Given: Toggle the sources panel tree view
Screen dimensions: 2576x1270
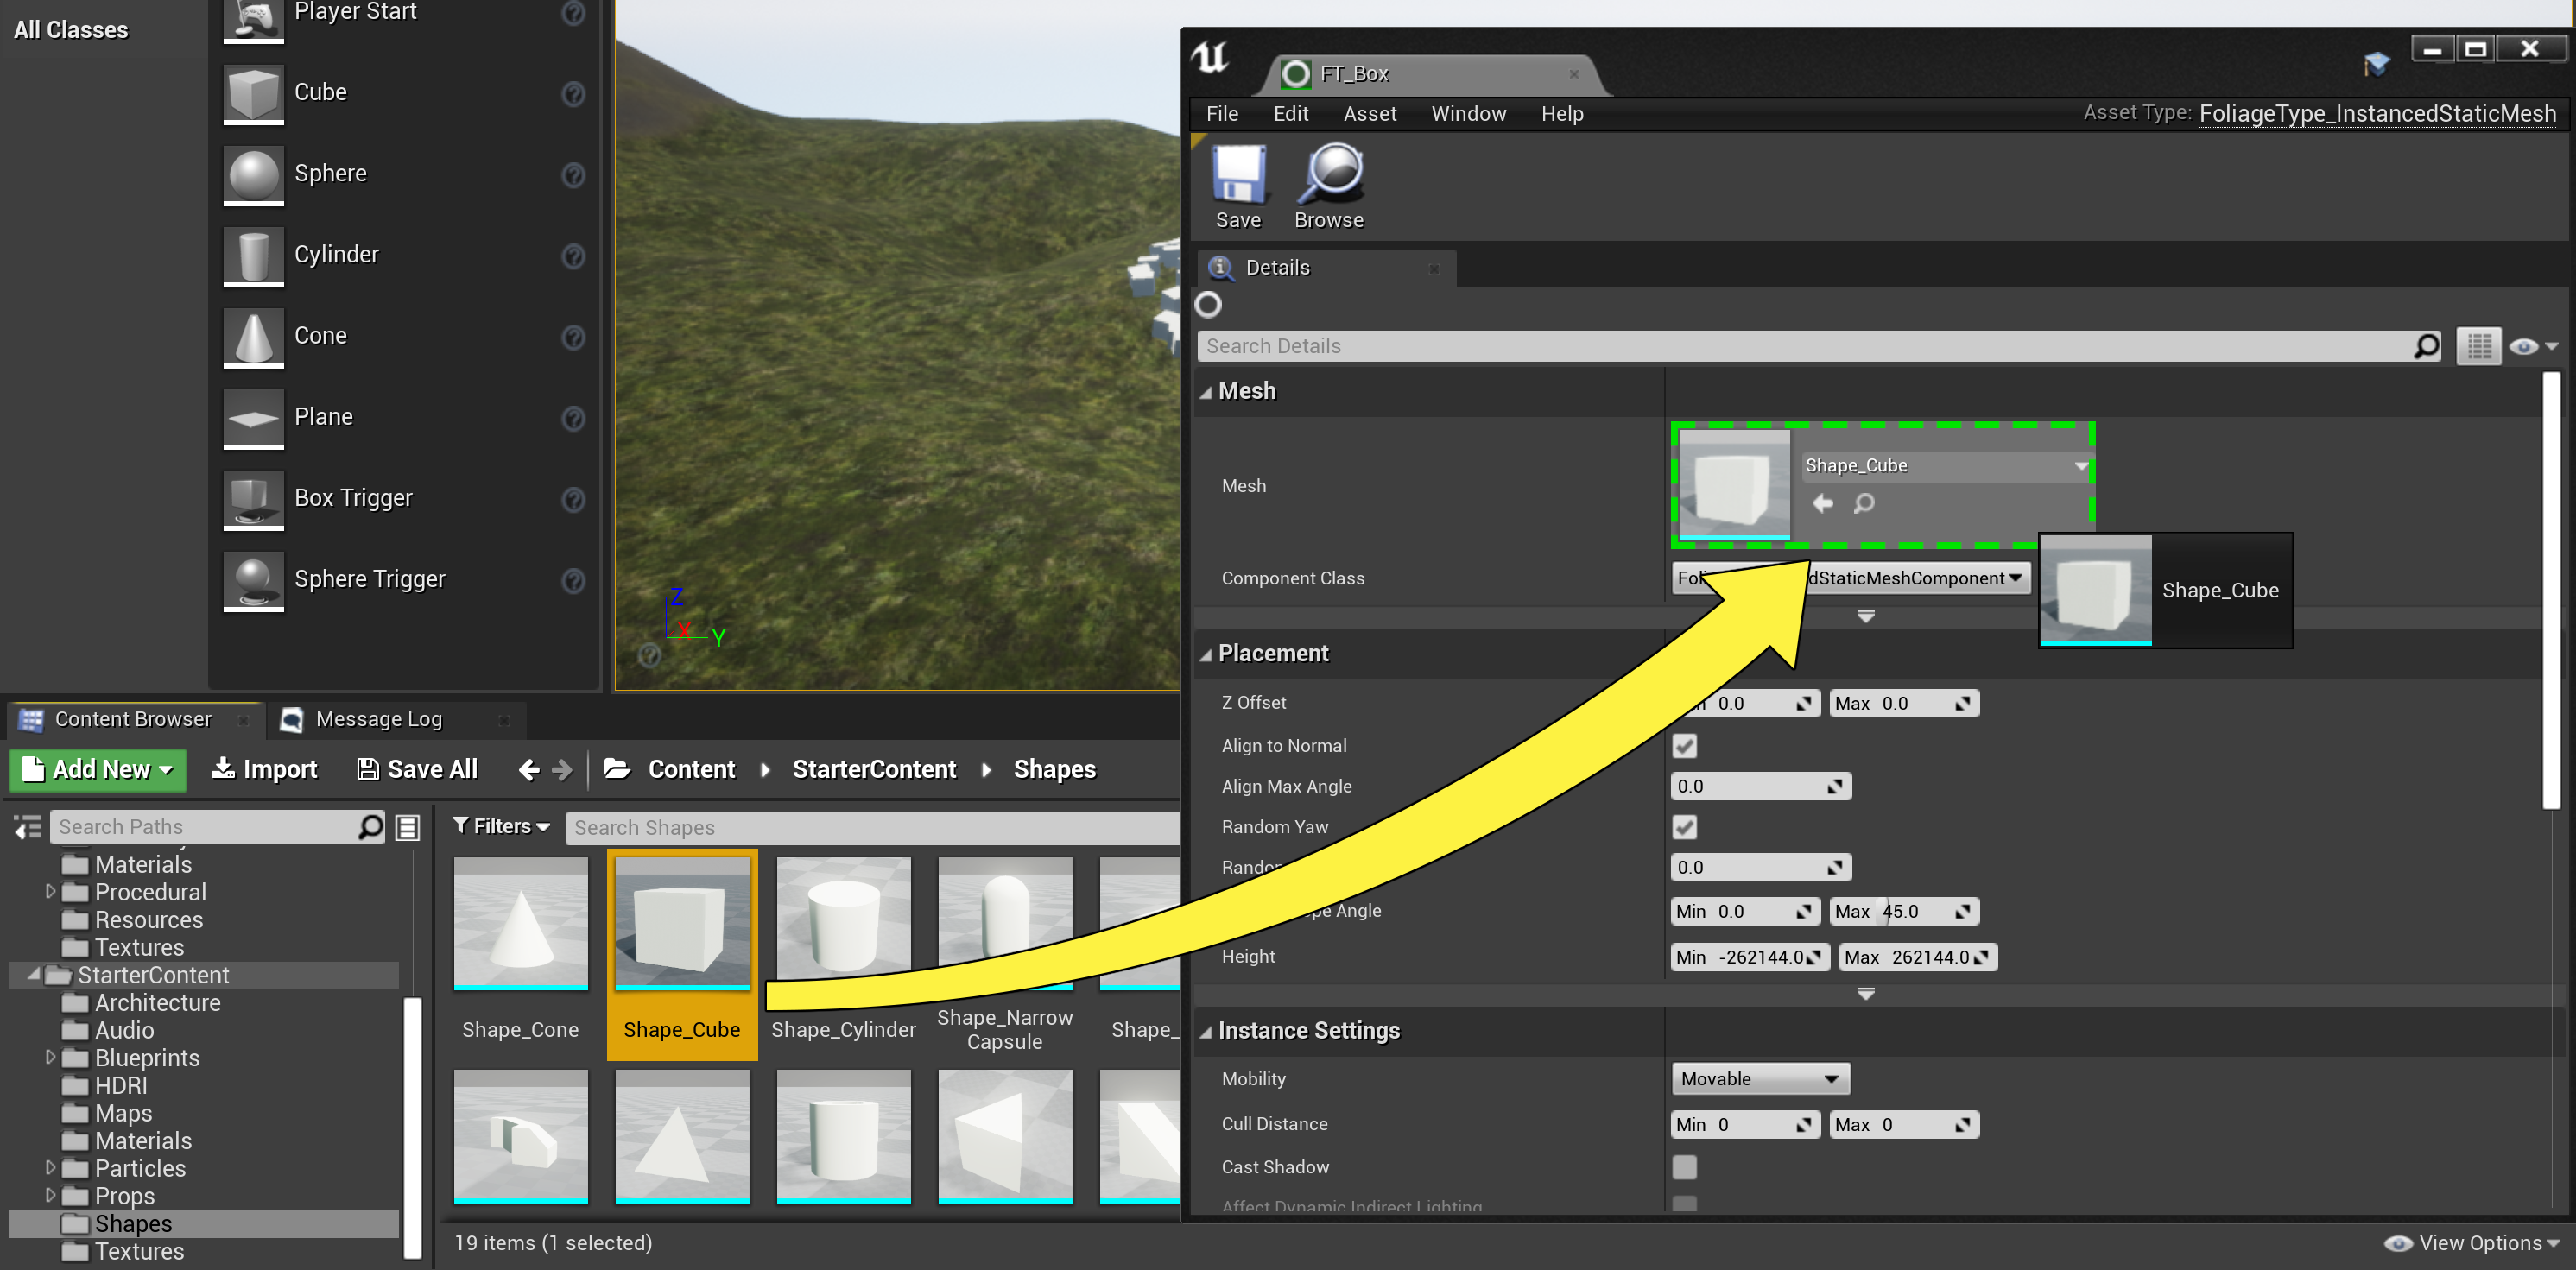Looking at the screenshot, I should tap(27, 827).
